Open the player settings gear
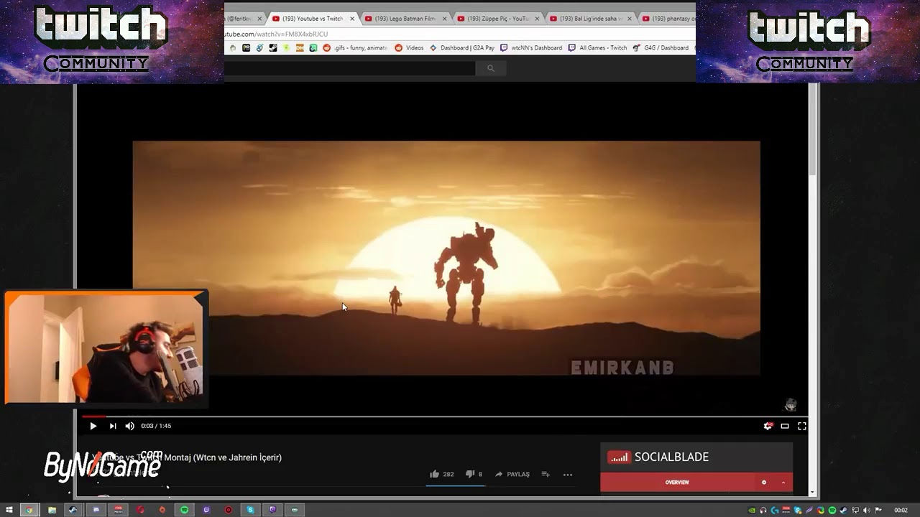 (768, 426)
